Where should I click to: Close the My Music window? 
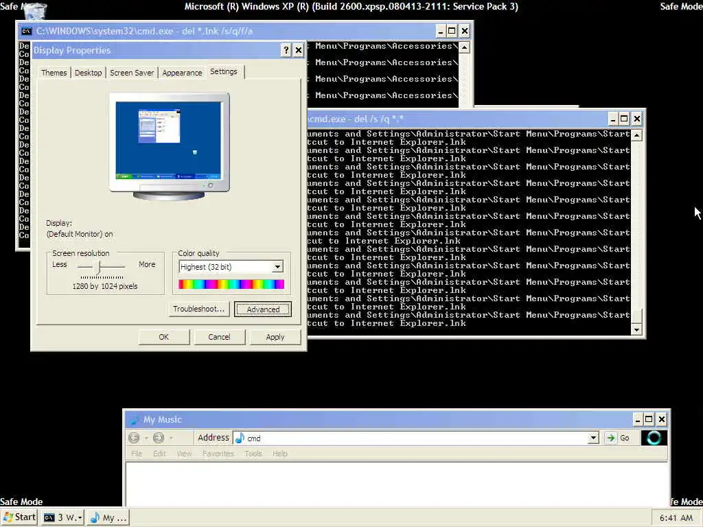coord(661,419)
